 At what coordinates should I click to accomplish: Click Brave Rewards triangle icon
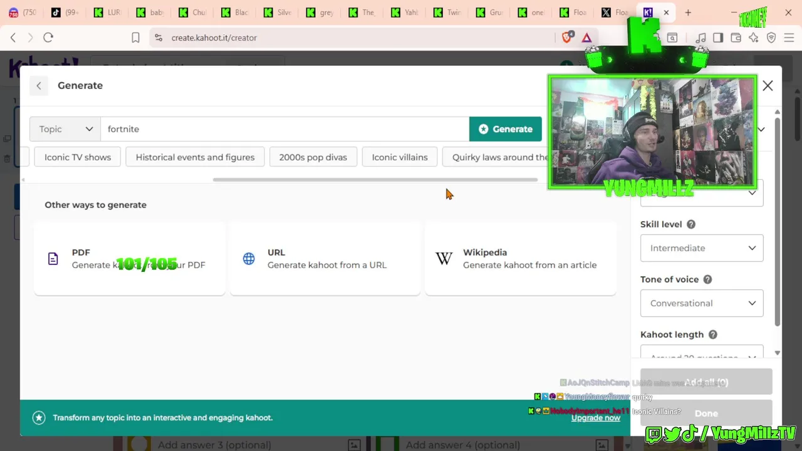[586, 38]
